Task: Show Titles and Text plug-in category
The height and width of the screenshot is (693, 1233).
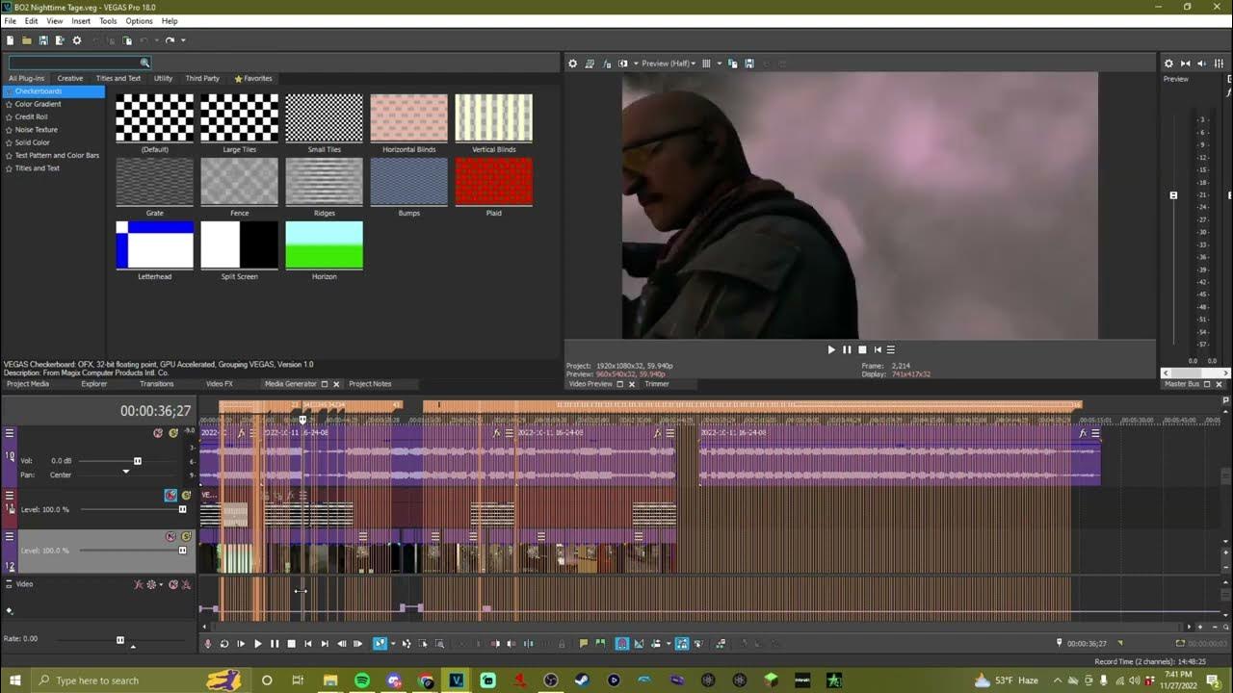Action: (x=118, y=78)
